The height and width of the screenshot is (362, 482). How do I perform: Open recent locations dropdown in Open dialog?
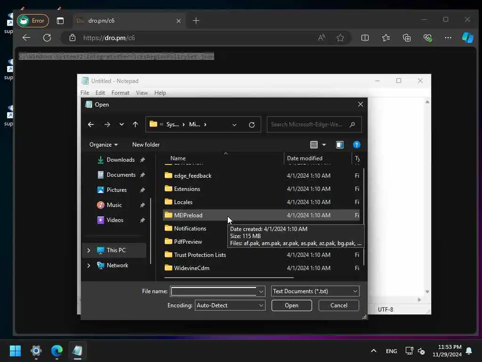coord(121,124)
